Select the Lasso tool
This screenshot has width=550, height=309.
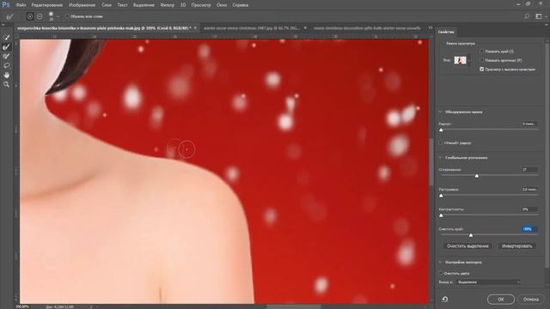pyautogui.click(x=6, y=66)
